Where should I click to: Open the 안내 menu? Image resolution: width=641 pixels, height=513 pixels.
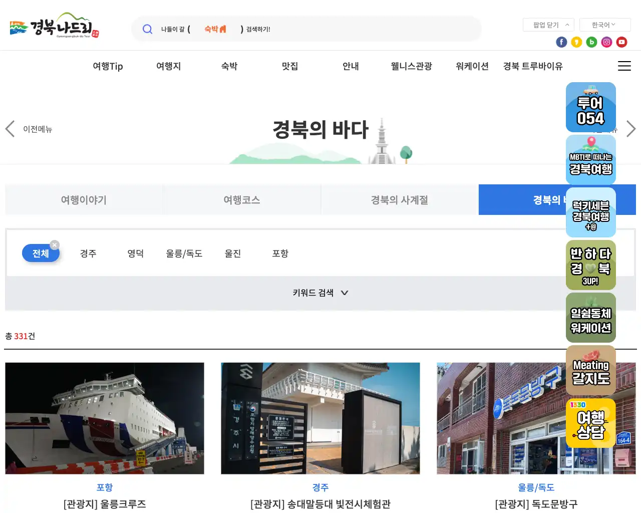pos(351,66)
